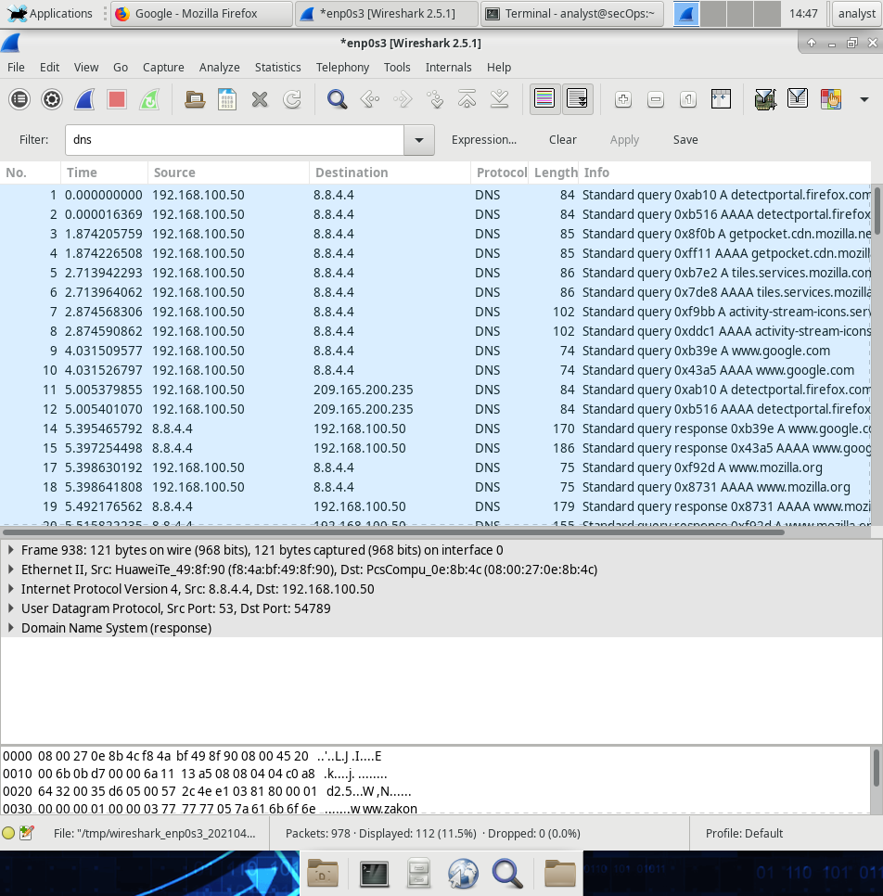Open the coloring rules icon
Image resolution: width=883 pixels, height=896 pixels.
[x=830, y=99]
